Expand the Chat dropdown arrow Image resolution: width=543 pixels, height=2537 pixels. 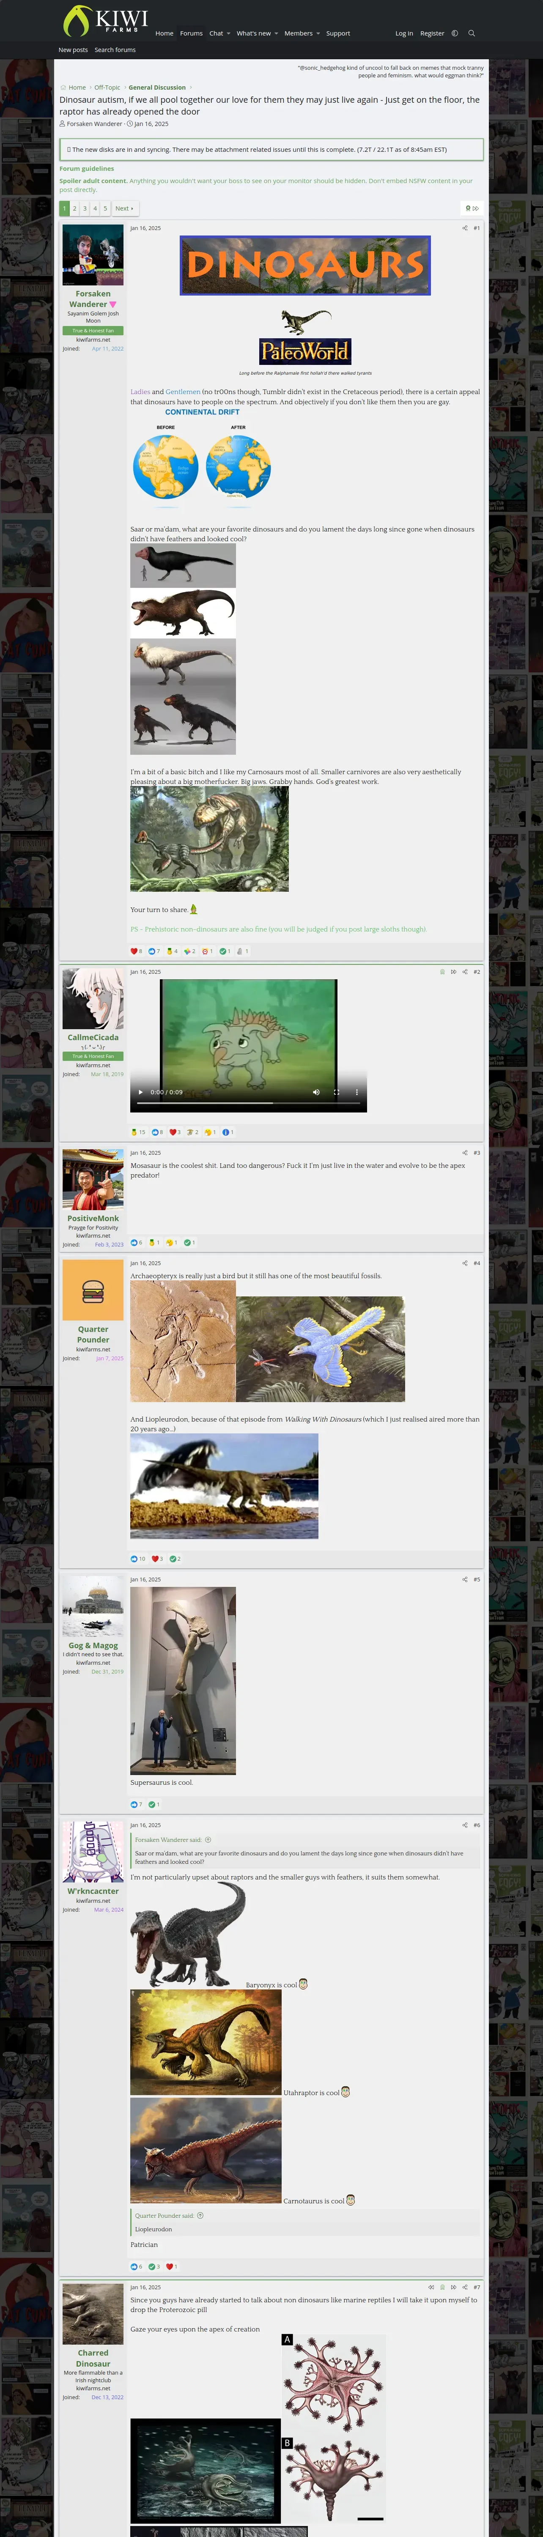click(x=229, y=33)
